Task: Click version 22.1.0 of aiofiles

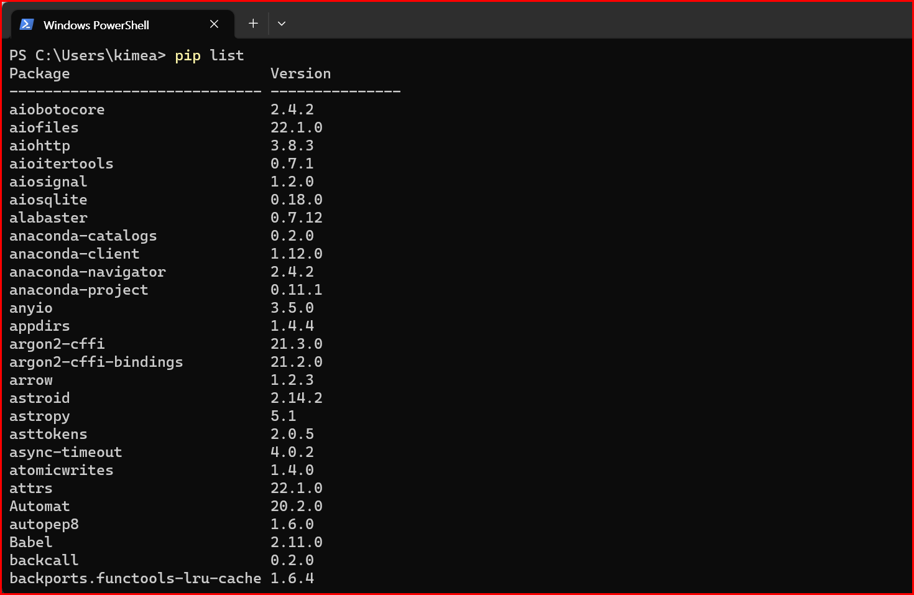Action: pos(296,127)
